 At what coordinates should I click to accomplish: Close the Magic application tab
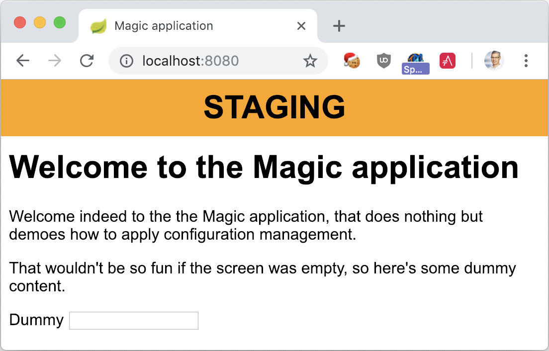(x=301, y=25)
